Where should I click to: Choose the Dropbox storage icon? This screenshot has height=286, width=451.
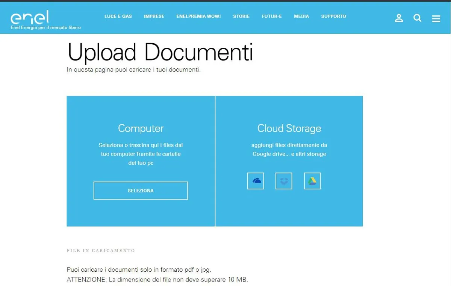[x=284, y=181]
